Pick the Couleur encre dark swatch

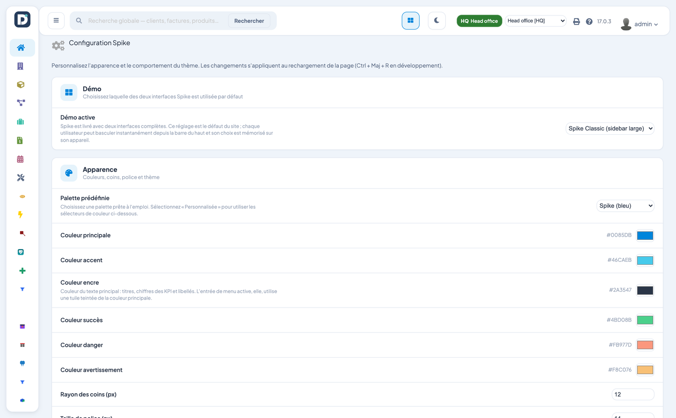[645, 290]
